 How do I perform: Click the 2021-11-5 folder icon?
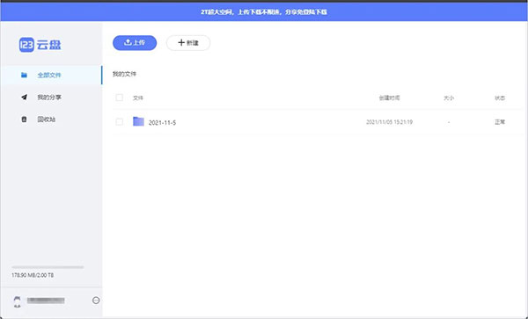click(138, 121)
